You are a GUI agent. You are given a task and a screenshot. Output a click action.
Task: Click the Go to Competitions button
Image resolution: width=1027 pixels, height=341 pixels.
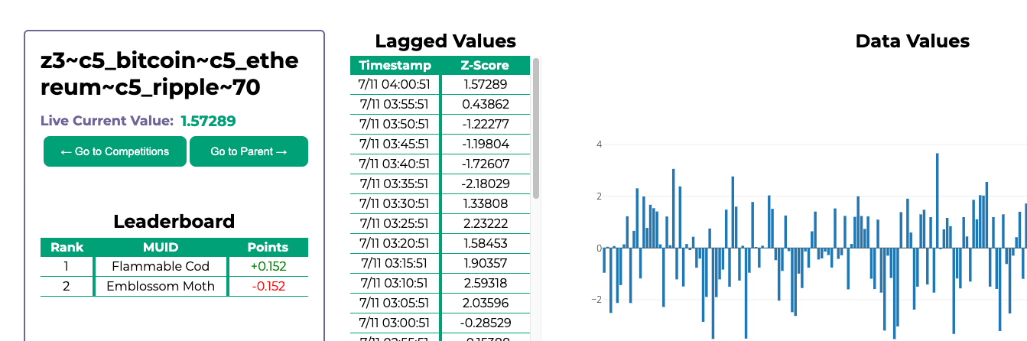click(115, 151)
